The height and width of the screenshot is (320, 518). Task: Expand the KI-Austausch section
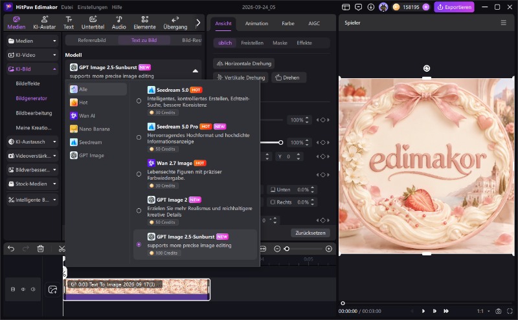point(54,142)
